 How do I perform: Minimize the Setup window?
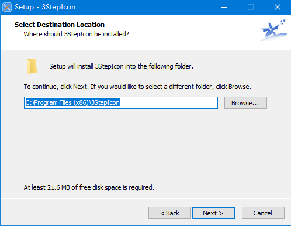[x=224, y=7]
